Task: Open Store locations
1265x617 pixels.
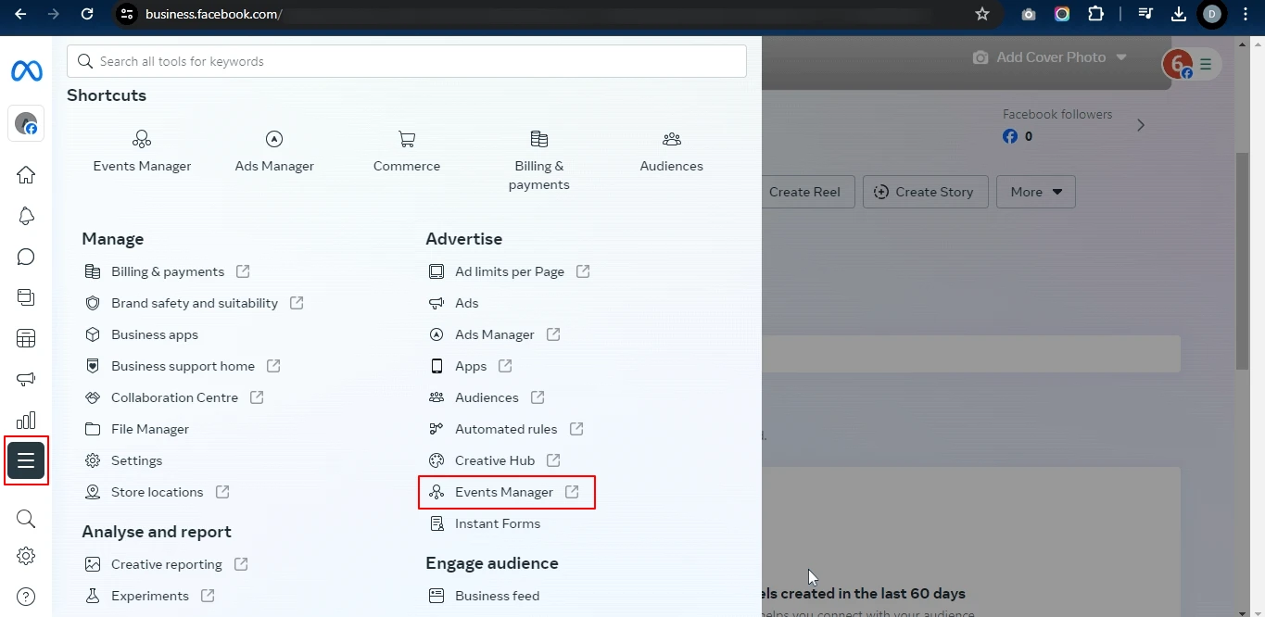Action: [157, 492]
